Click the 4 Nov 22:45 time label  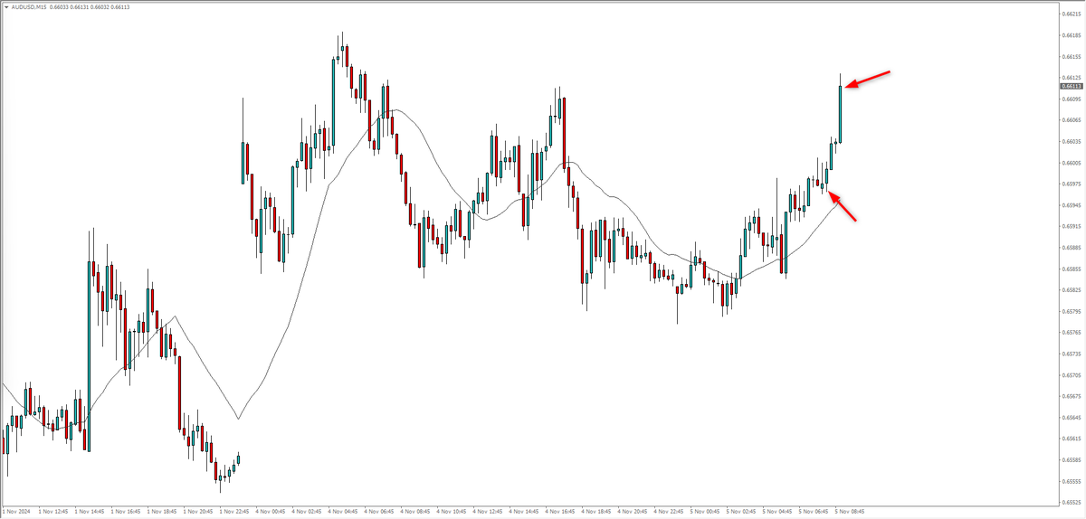tap(668, 512)
